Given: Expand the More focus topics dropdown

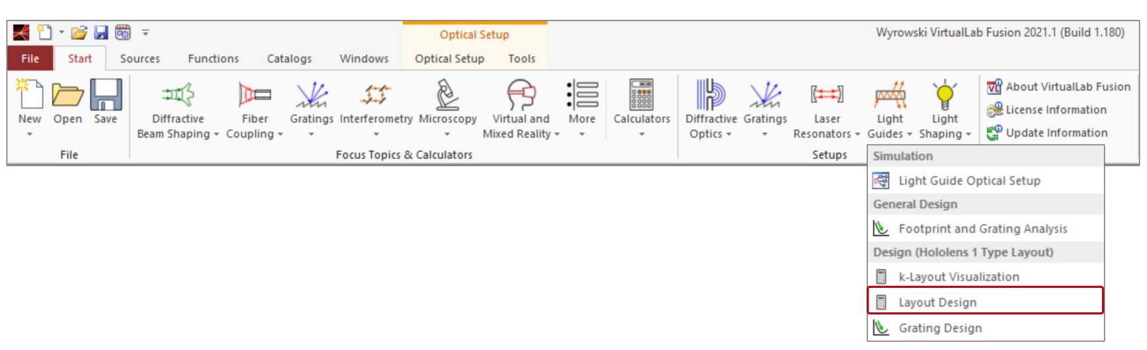Looking at the screenshot, I should click(x=581, y=134).
